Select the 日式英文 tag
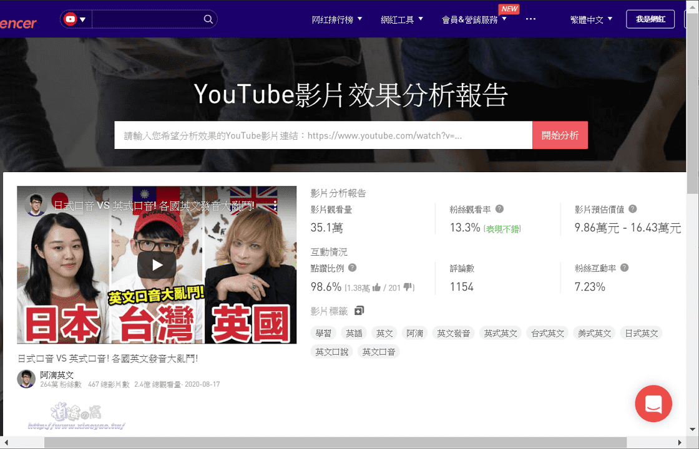The height and width of the screenshot is (449, 699). click(x=641, y=333)
